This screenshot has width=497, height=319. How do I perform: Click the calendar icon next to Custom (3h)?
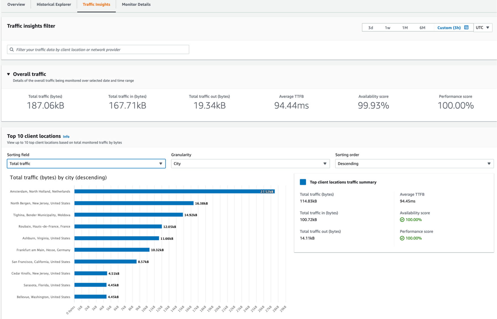point(466,28)
